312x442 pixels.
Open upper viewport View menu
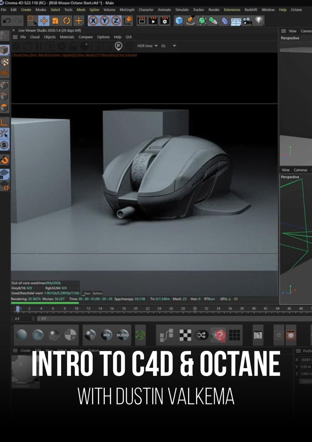(292, 31)
